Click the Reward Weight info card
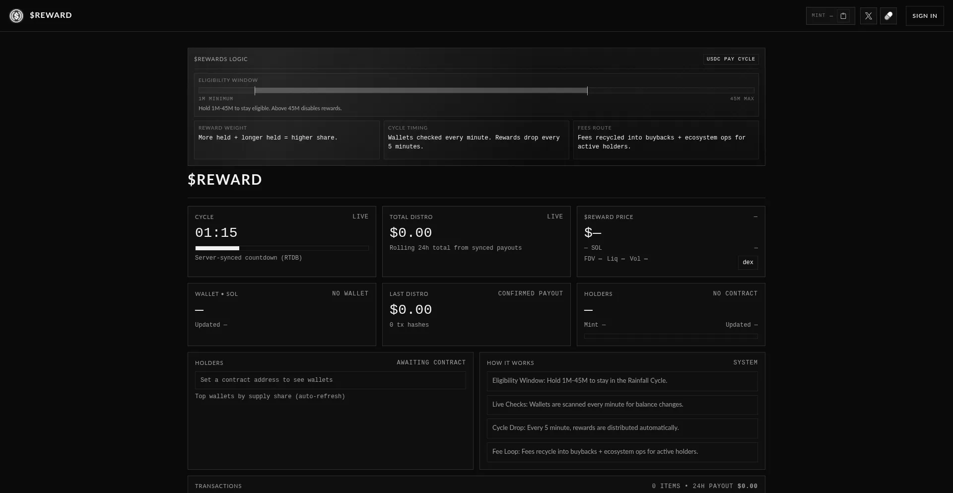Viewport: 953px width, 493px height. coord(286,140)
